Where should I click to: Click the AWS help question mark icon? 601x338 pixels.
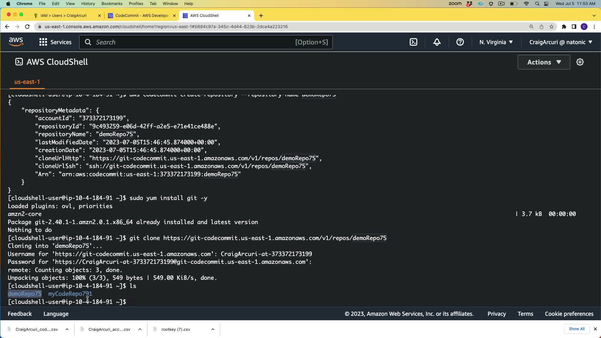(x=460, y=42)
